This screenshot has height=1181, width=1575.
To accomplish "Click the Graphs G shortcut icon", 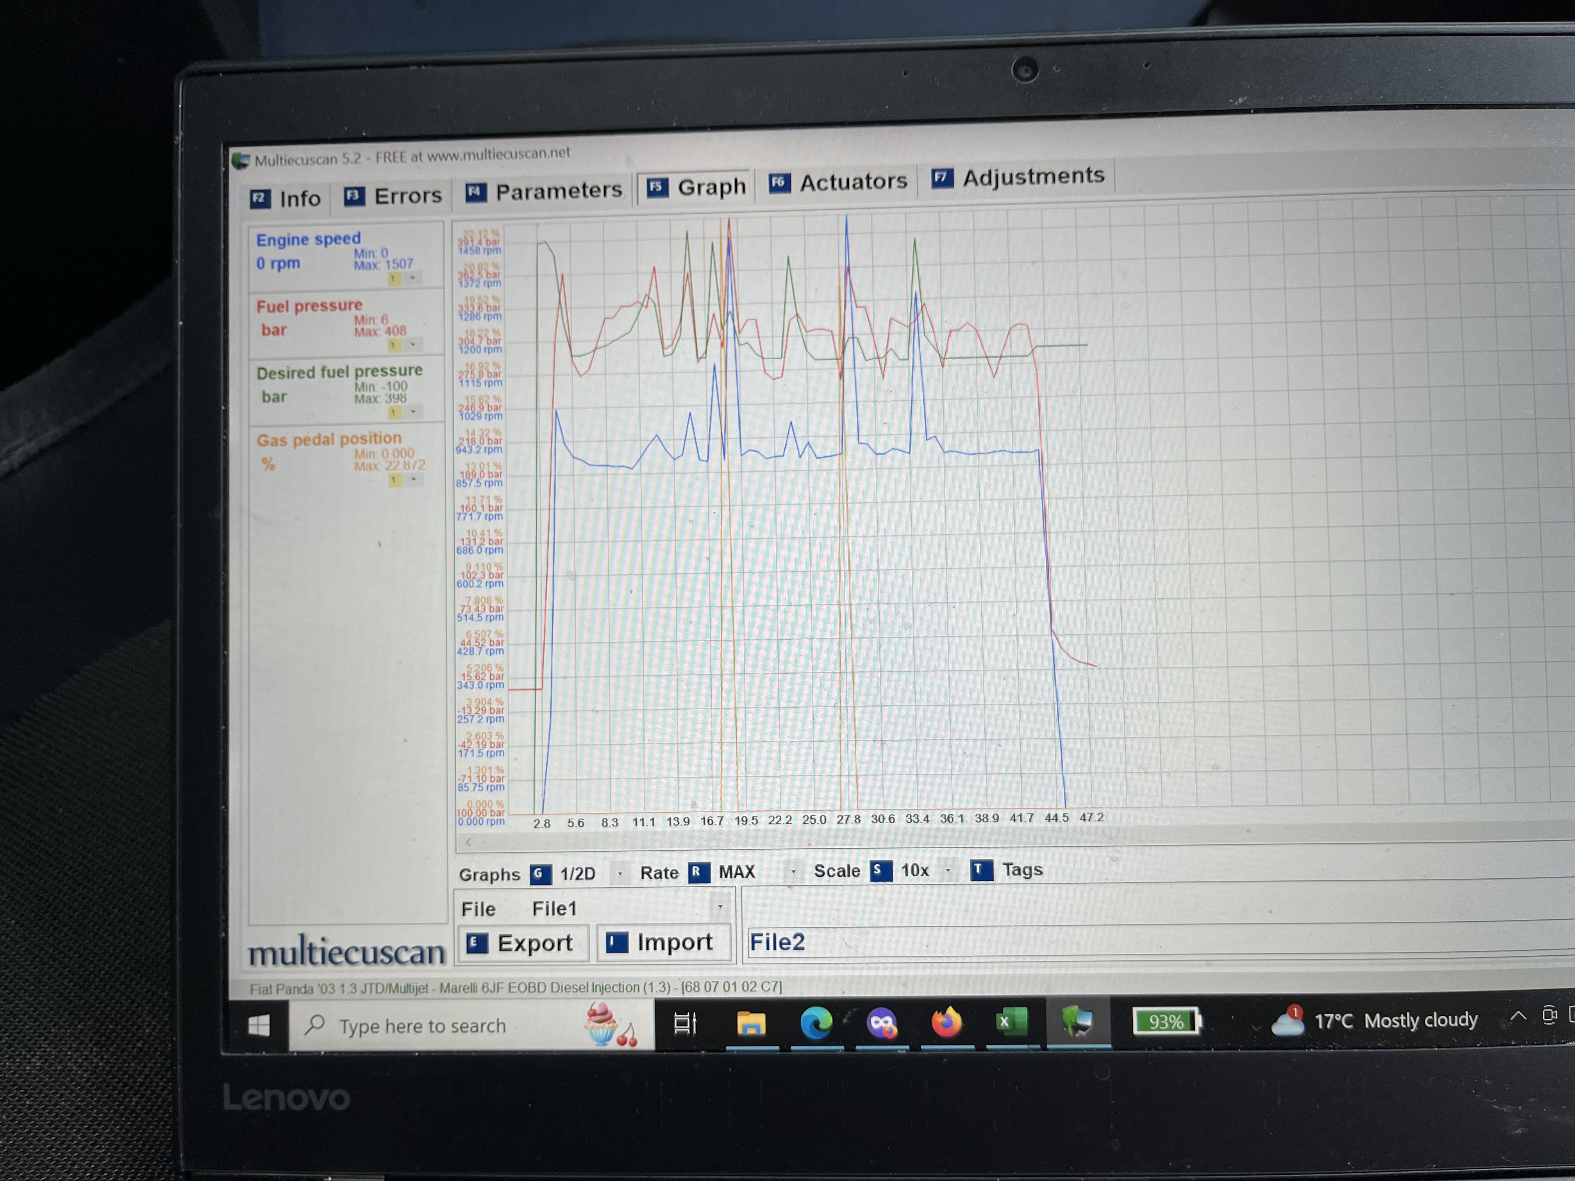I will (x=540, y=874).
